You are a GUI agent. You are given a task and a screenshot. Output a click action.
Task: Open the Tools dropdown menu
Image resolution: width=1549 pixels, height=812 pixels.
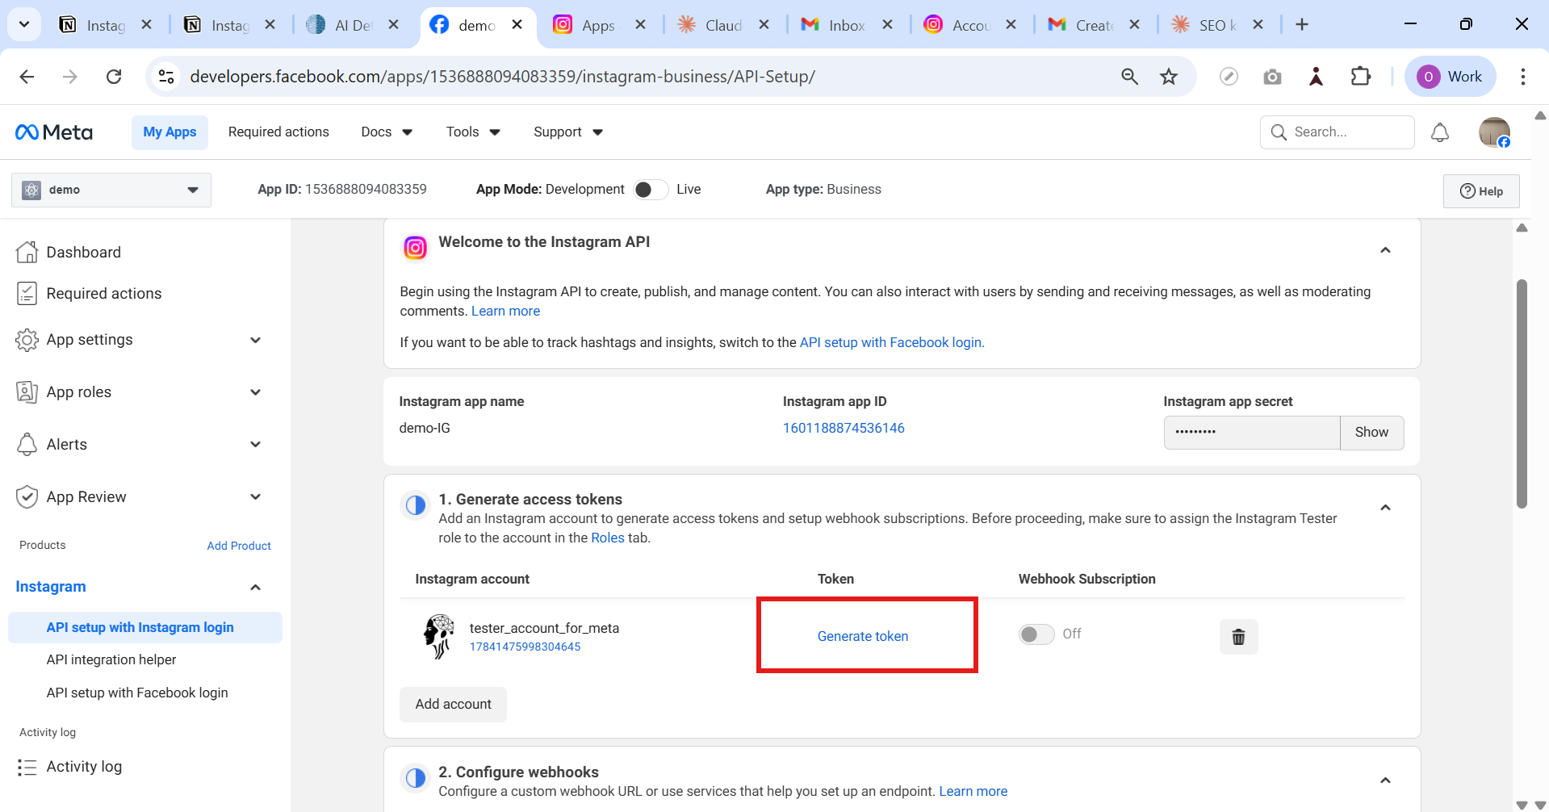pos(473,132)
